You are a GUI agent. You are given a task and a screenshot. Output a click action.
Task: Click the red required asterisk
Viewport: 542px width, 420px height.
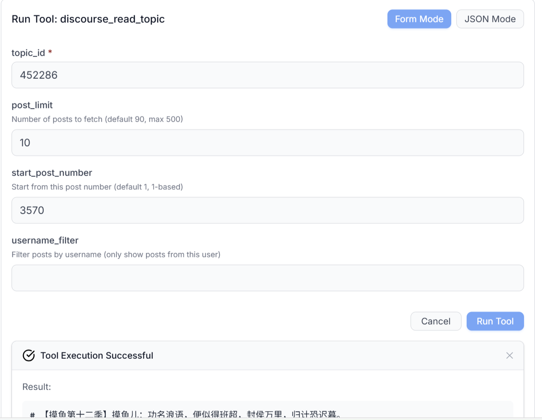click(x=50, y=52)
